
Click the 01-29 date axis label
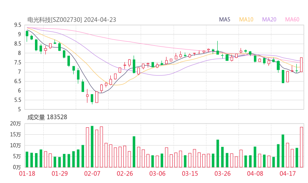60,173
